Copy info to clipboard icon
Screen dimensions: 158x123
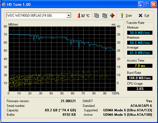click(x=96, y=16)
